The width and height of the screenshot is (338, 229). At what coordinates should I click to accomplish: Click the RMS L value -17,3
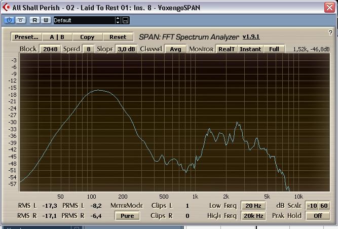[x=50, y=206]
